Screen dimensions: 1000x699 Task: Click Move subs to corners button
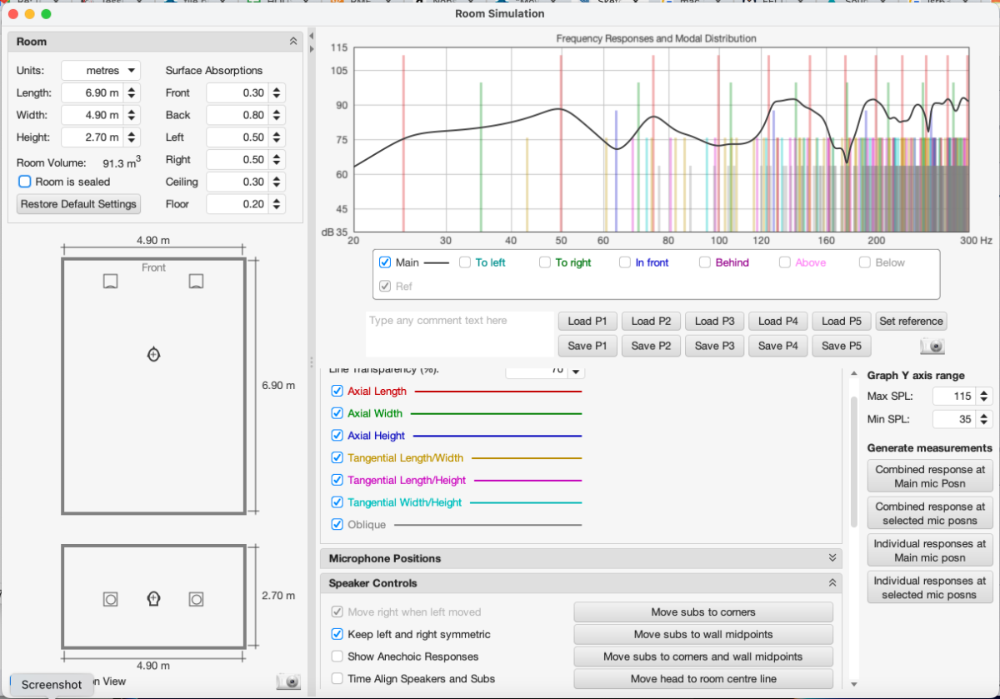(702, 612)
